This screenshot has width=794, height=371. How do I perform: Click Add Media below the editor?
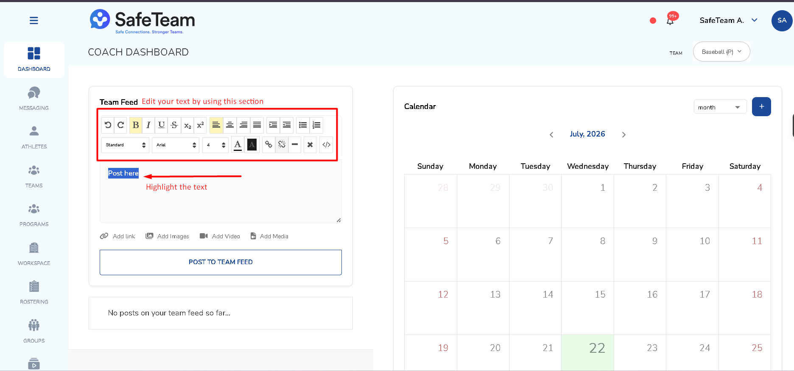point(269,236)
